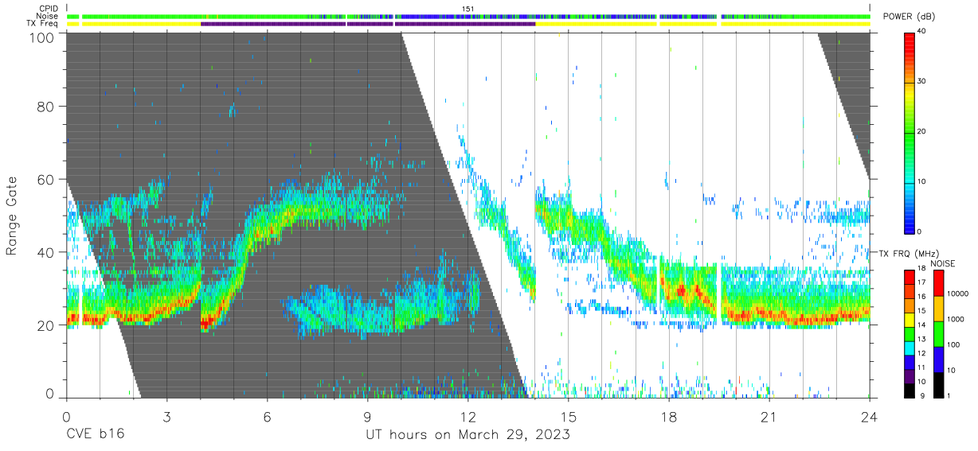The height and width of the screenshot is (451, 978).
Task: Click the green swatch in the NOISE legend
Action: tap(939, 334)
